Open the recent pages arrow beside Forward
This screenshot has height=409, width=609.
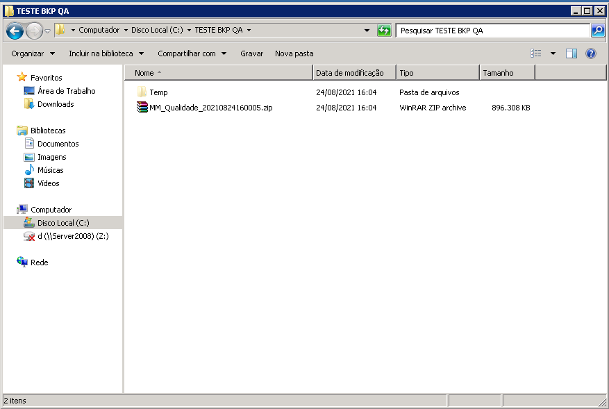47,31
